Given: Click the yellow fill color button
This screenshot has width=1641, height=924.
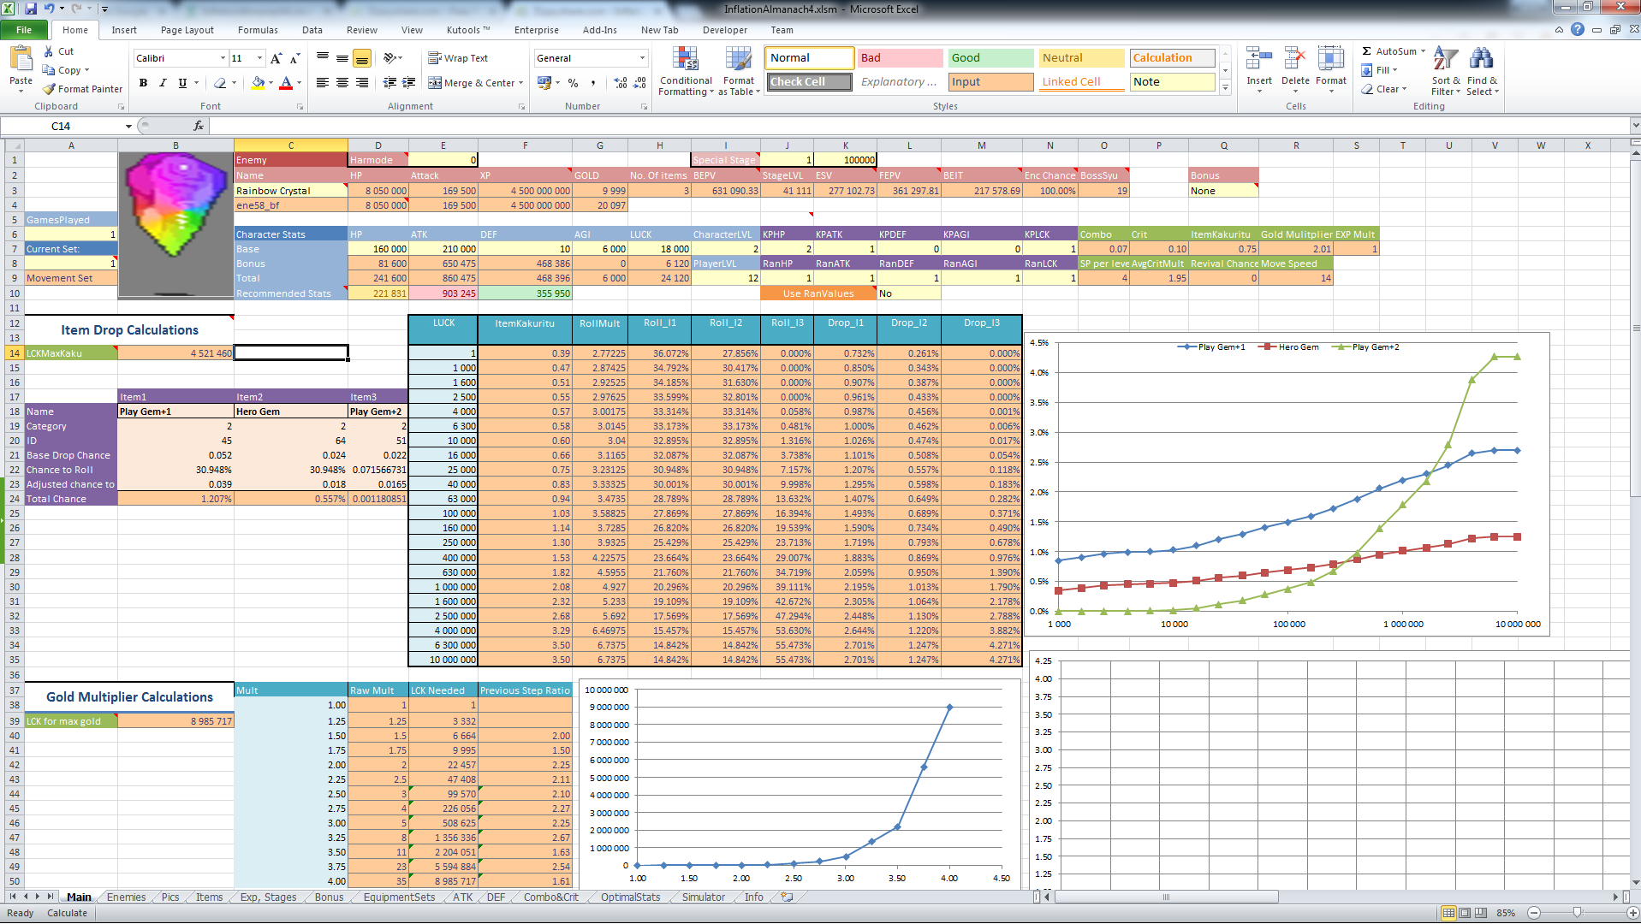Looking at the screenshot, I should click(258, 83).
